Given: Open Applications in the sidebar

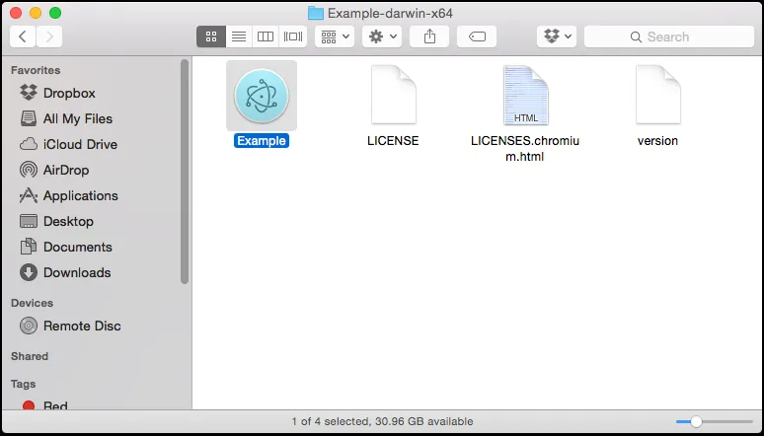Looking at the screenshot, I should (x=69, y=196).
